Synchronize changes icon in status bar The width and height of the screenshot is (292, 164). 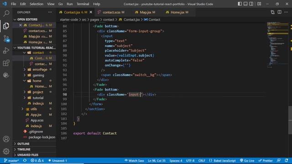[x=25, y=160]
